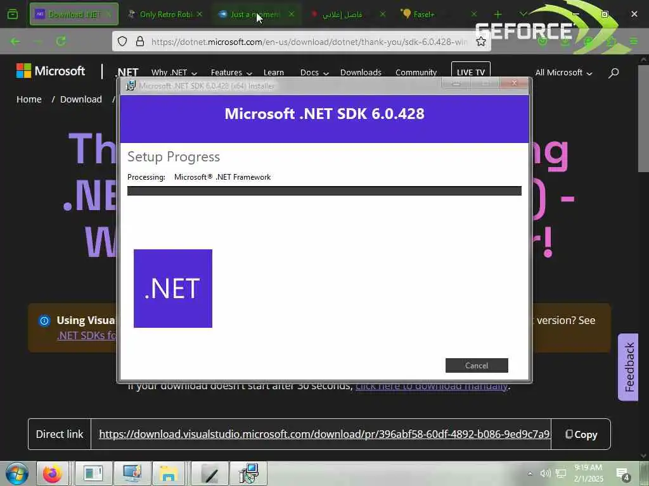Image resolution: width=649 pixels, height=486 pixels.
Task: Click the scrollbar down arrow
Action: coord(643,456)
